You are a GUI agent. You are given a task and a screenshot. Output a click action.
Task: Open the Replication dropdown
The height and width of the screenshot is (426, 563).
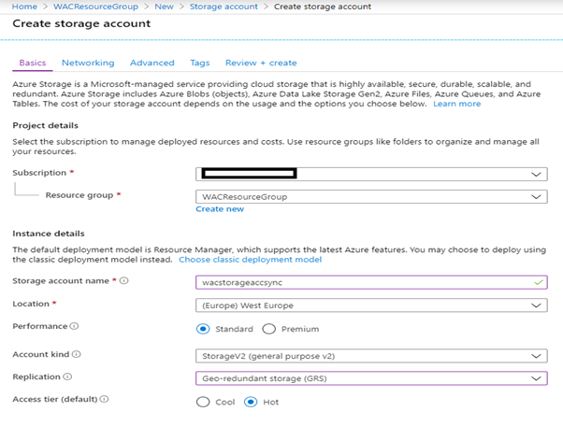coord(371,378)
